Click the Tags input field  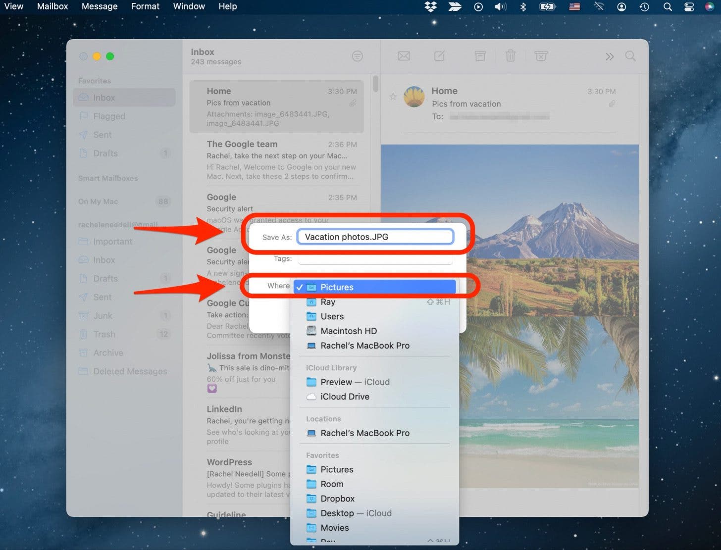click(x=375, y=259)
